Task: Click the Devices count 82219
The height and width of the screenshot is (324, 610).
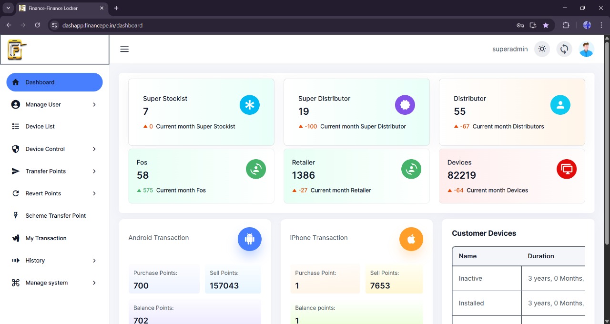Action: (462, 175)
